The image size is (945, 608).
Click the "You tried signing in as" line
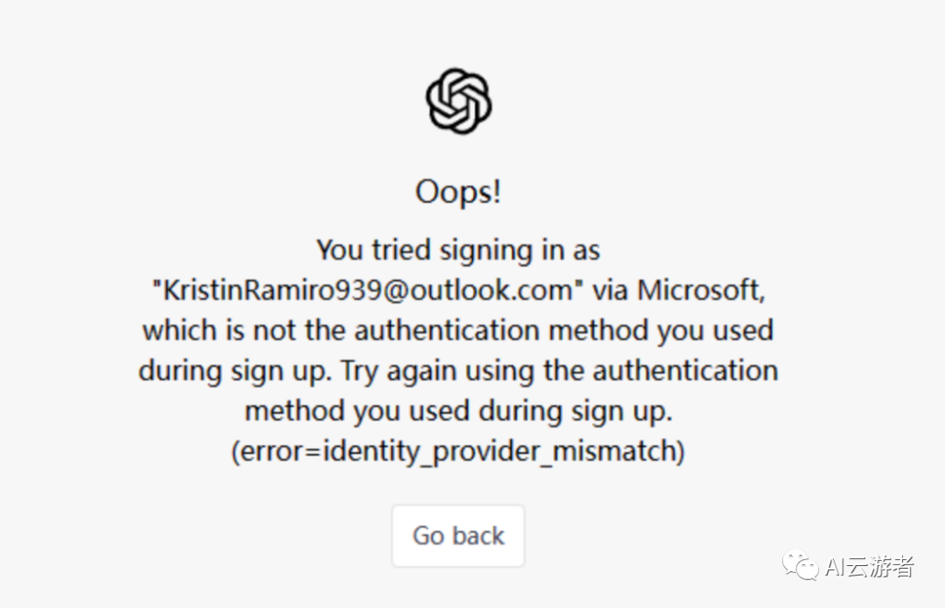[x=458, y=250]
